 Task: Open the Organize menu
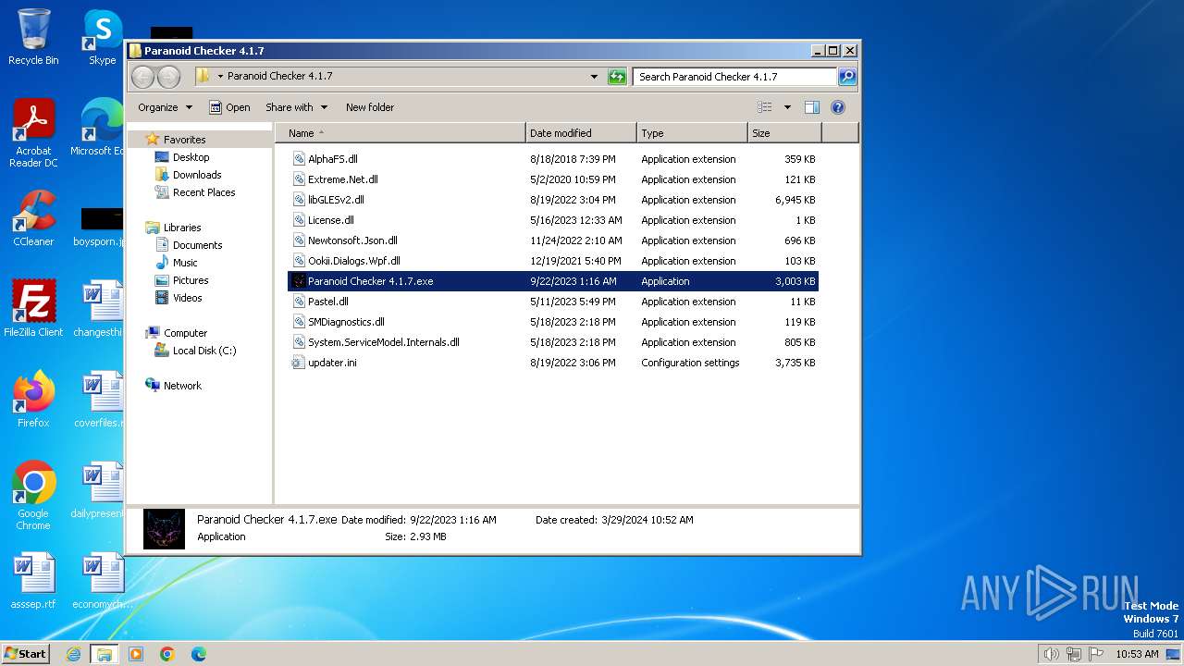[x=165, y=107]
